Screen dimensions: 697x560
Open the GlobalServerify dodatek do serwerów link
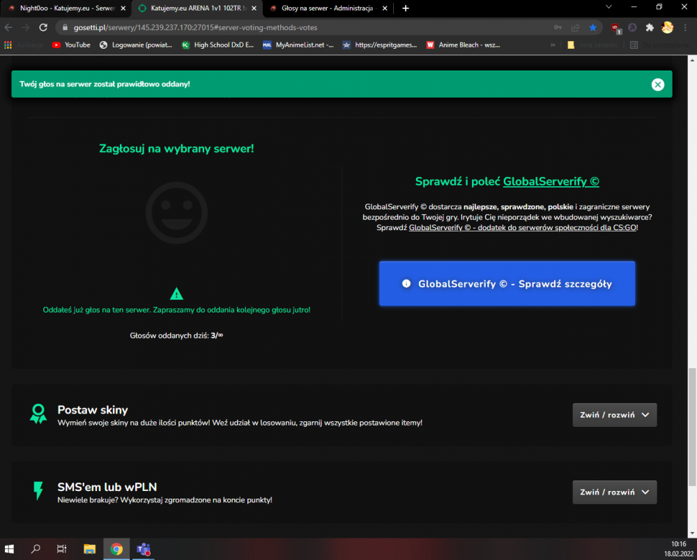pyautogui.click(x=522, y=228)
